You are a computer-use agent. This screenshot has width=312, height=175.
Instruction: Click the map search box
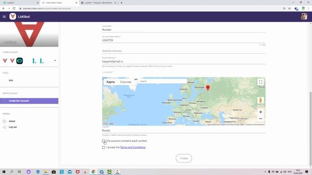tap(162, 81)
